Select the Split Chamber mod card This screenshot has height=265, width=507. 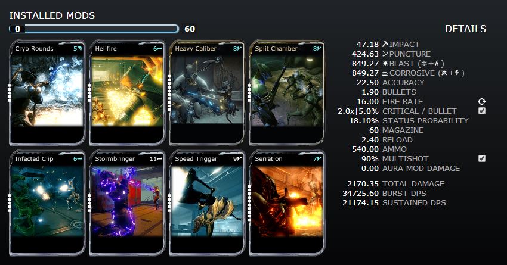[x=287, y=93]
